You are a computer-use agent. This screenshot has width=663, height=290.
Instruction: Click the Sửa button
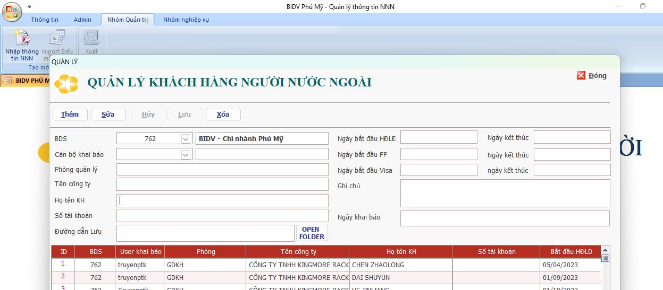[108, 115]
